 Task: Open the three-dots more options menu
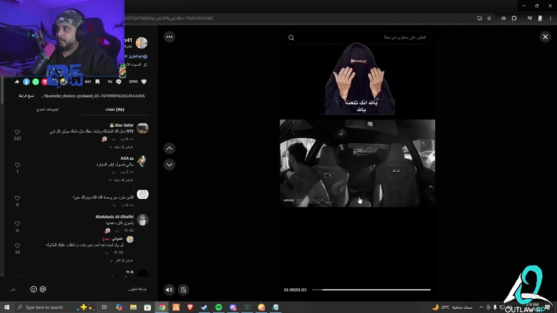[169, 37]
